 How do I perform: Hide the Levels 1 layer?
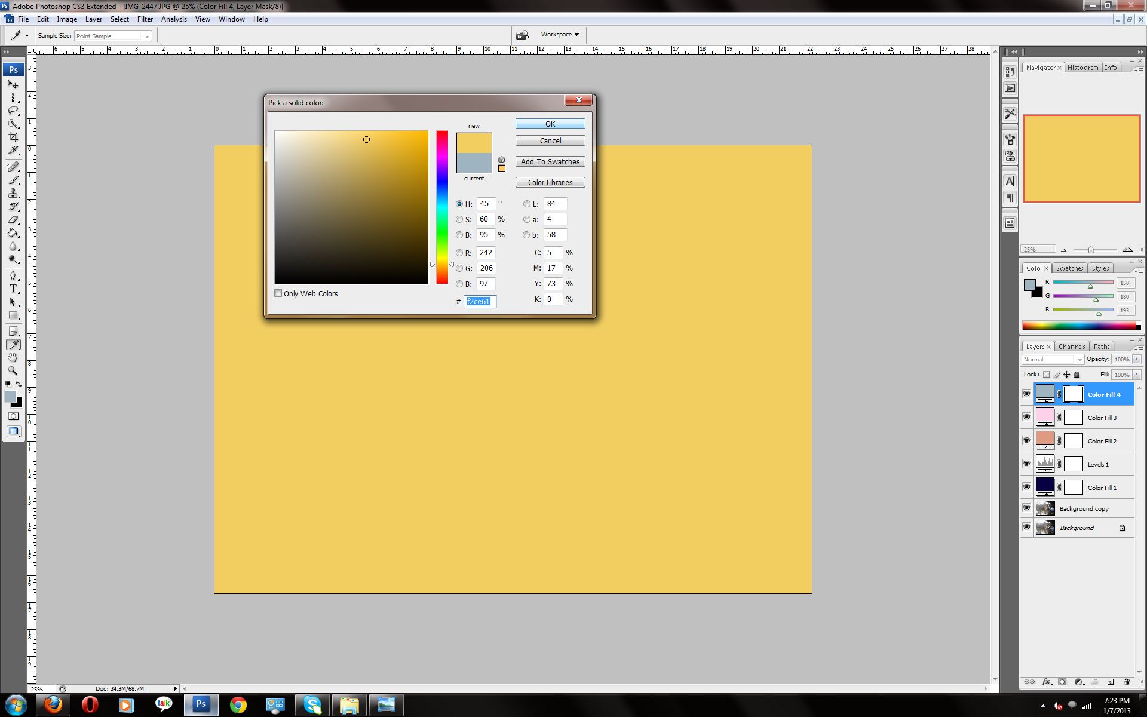1026,464
